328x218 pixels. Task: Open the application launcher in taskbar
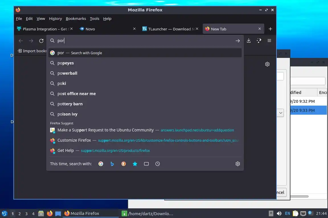click(5, 213)
